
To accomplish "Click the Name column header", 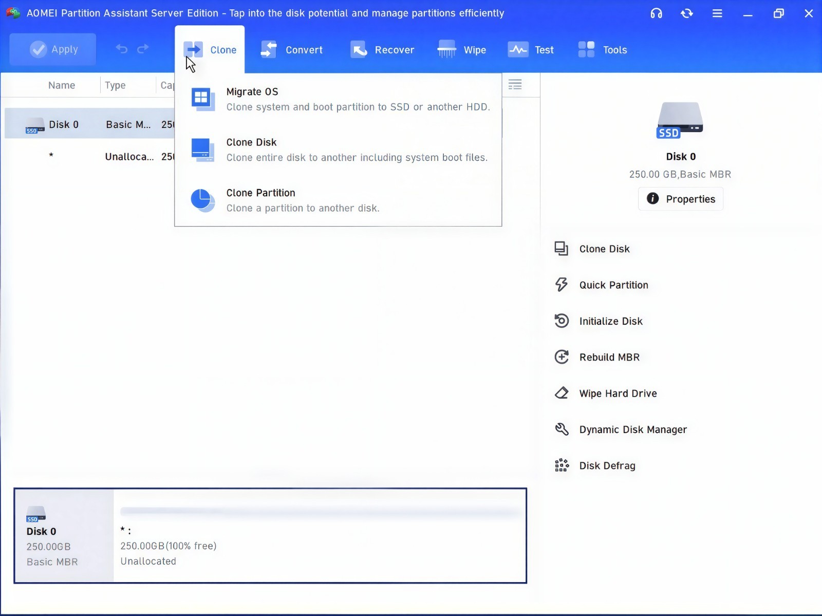I will pyautogui.click(x=62, y=85).
